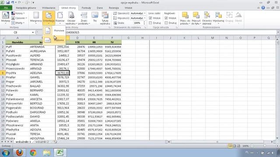Open the Wyrównaj align menu
This screenshot has height=157, width=280.
point(218,18)
